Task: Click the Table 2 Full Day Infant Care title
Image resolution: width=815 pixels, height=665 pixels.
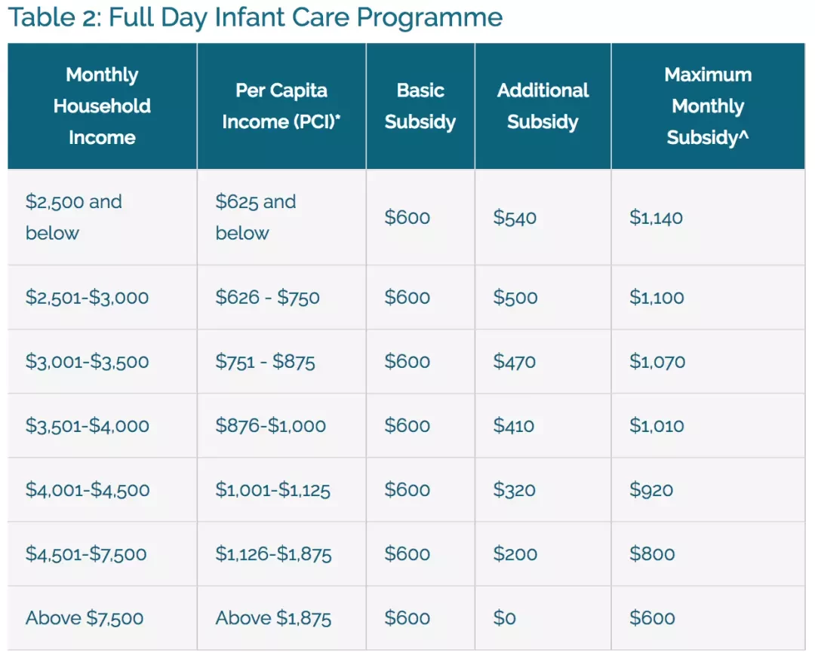Action: [x=255, y=18]
